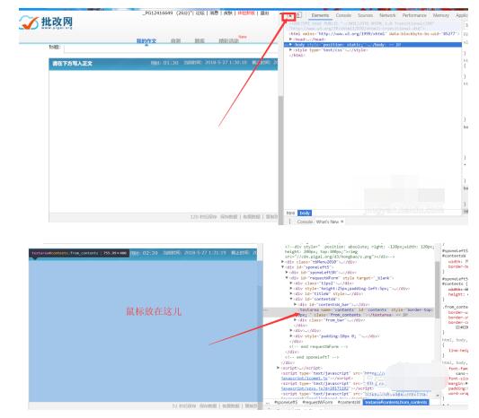
Task: Focus the 标题 title input field
Action: coord(171,48)
